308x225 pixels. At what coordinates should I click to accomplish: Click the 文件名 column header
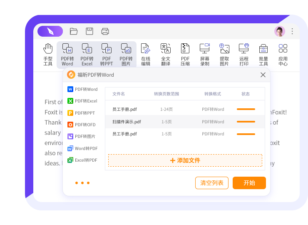click(119, 94)
